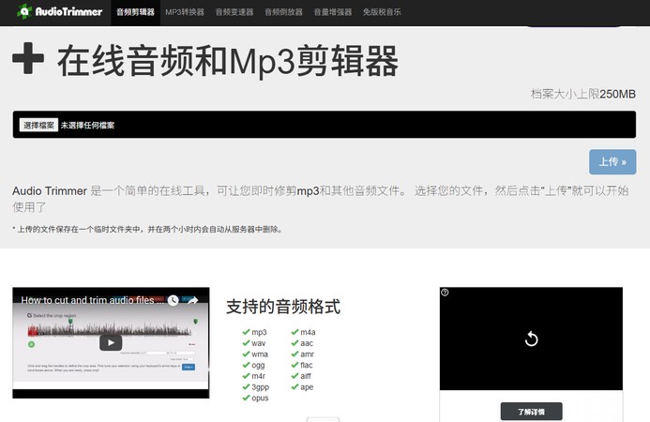
Task: Click the video Watch later clock icon
Action: 173,300
